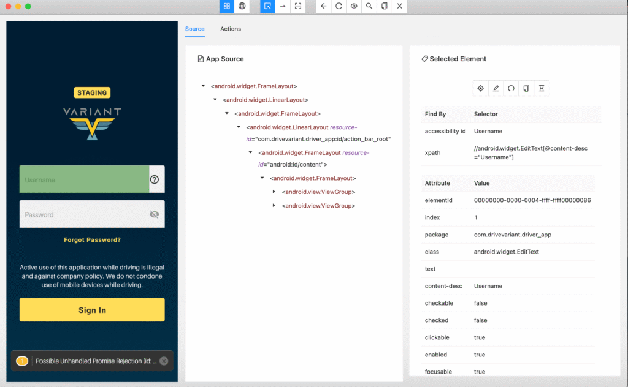Screen dimensions: 628x387
Task: Open search for element magnifier icon
Action: tap(369, 6)
